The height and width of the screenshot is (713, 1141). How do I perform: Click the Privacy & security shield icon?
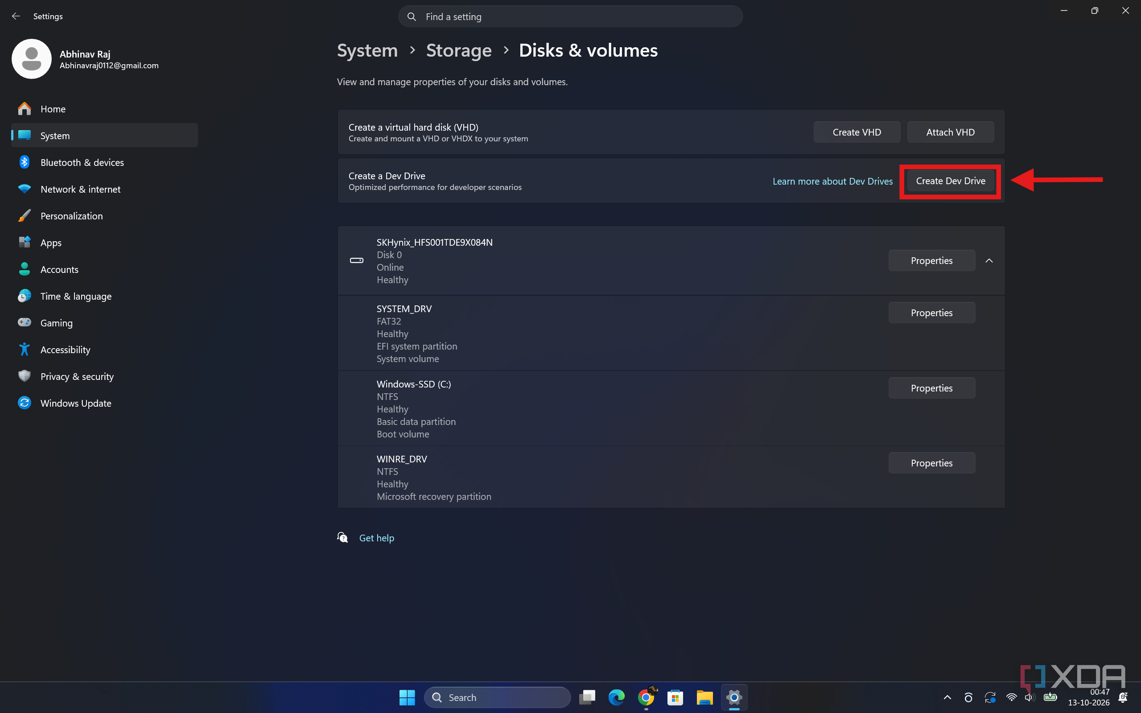tap(25, 376)
